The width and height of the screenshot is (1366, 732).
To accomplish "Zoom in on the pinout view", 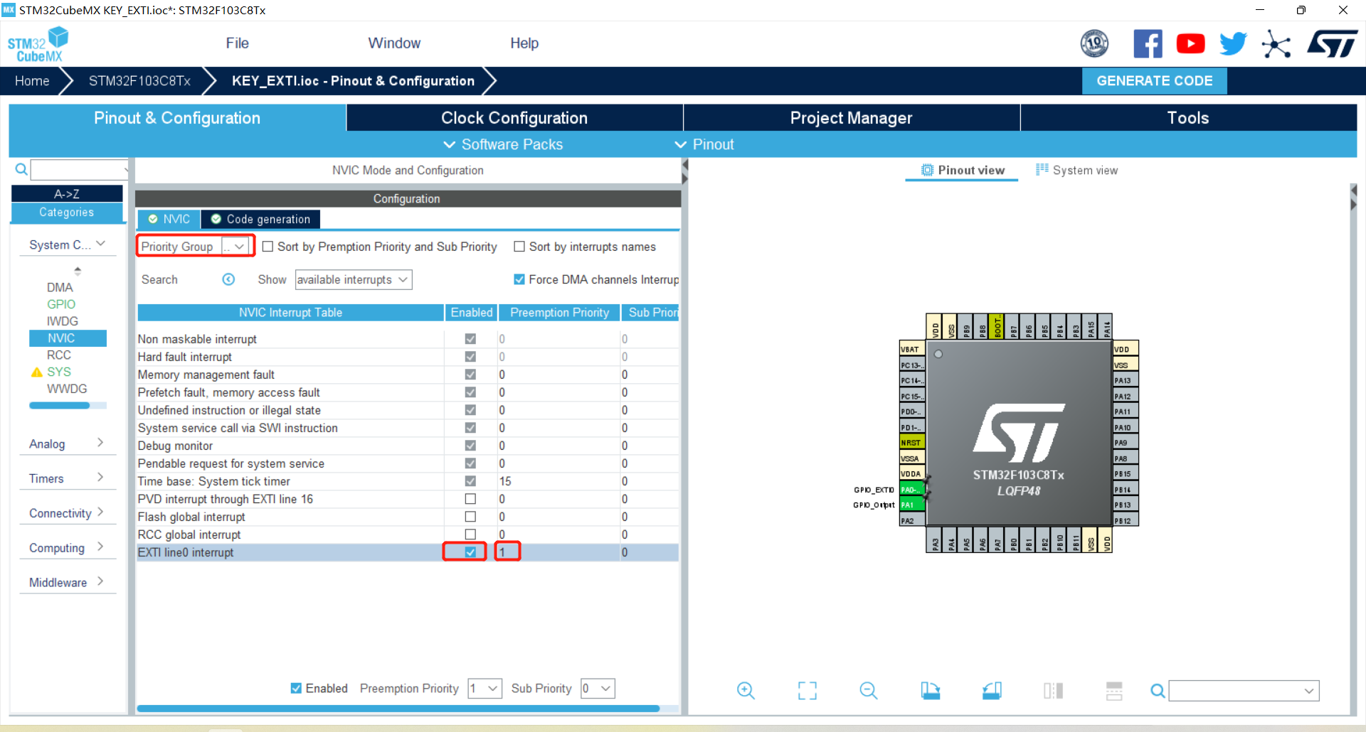I will (x=745, y=690).
